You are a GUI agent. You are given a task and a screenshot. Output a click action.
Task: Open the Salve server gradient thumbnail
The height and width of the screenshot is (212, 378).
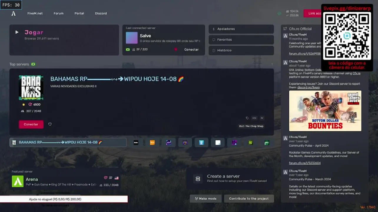click(132, 38)
